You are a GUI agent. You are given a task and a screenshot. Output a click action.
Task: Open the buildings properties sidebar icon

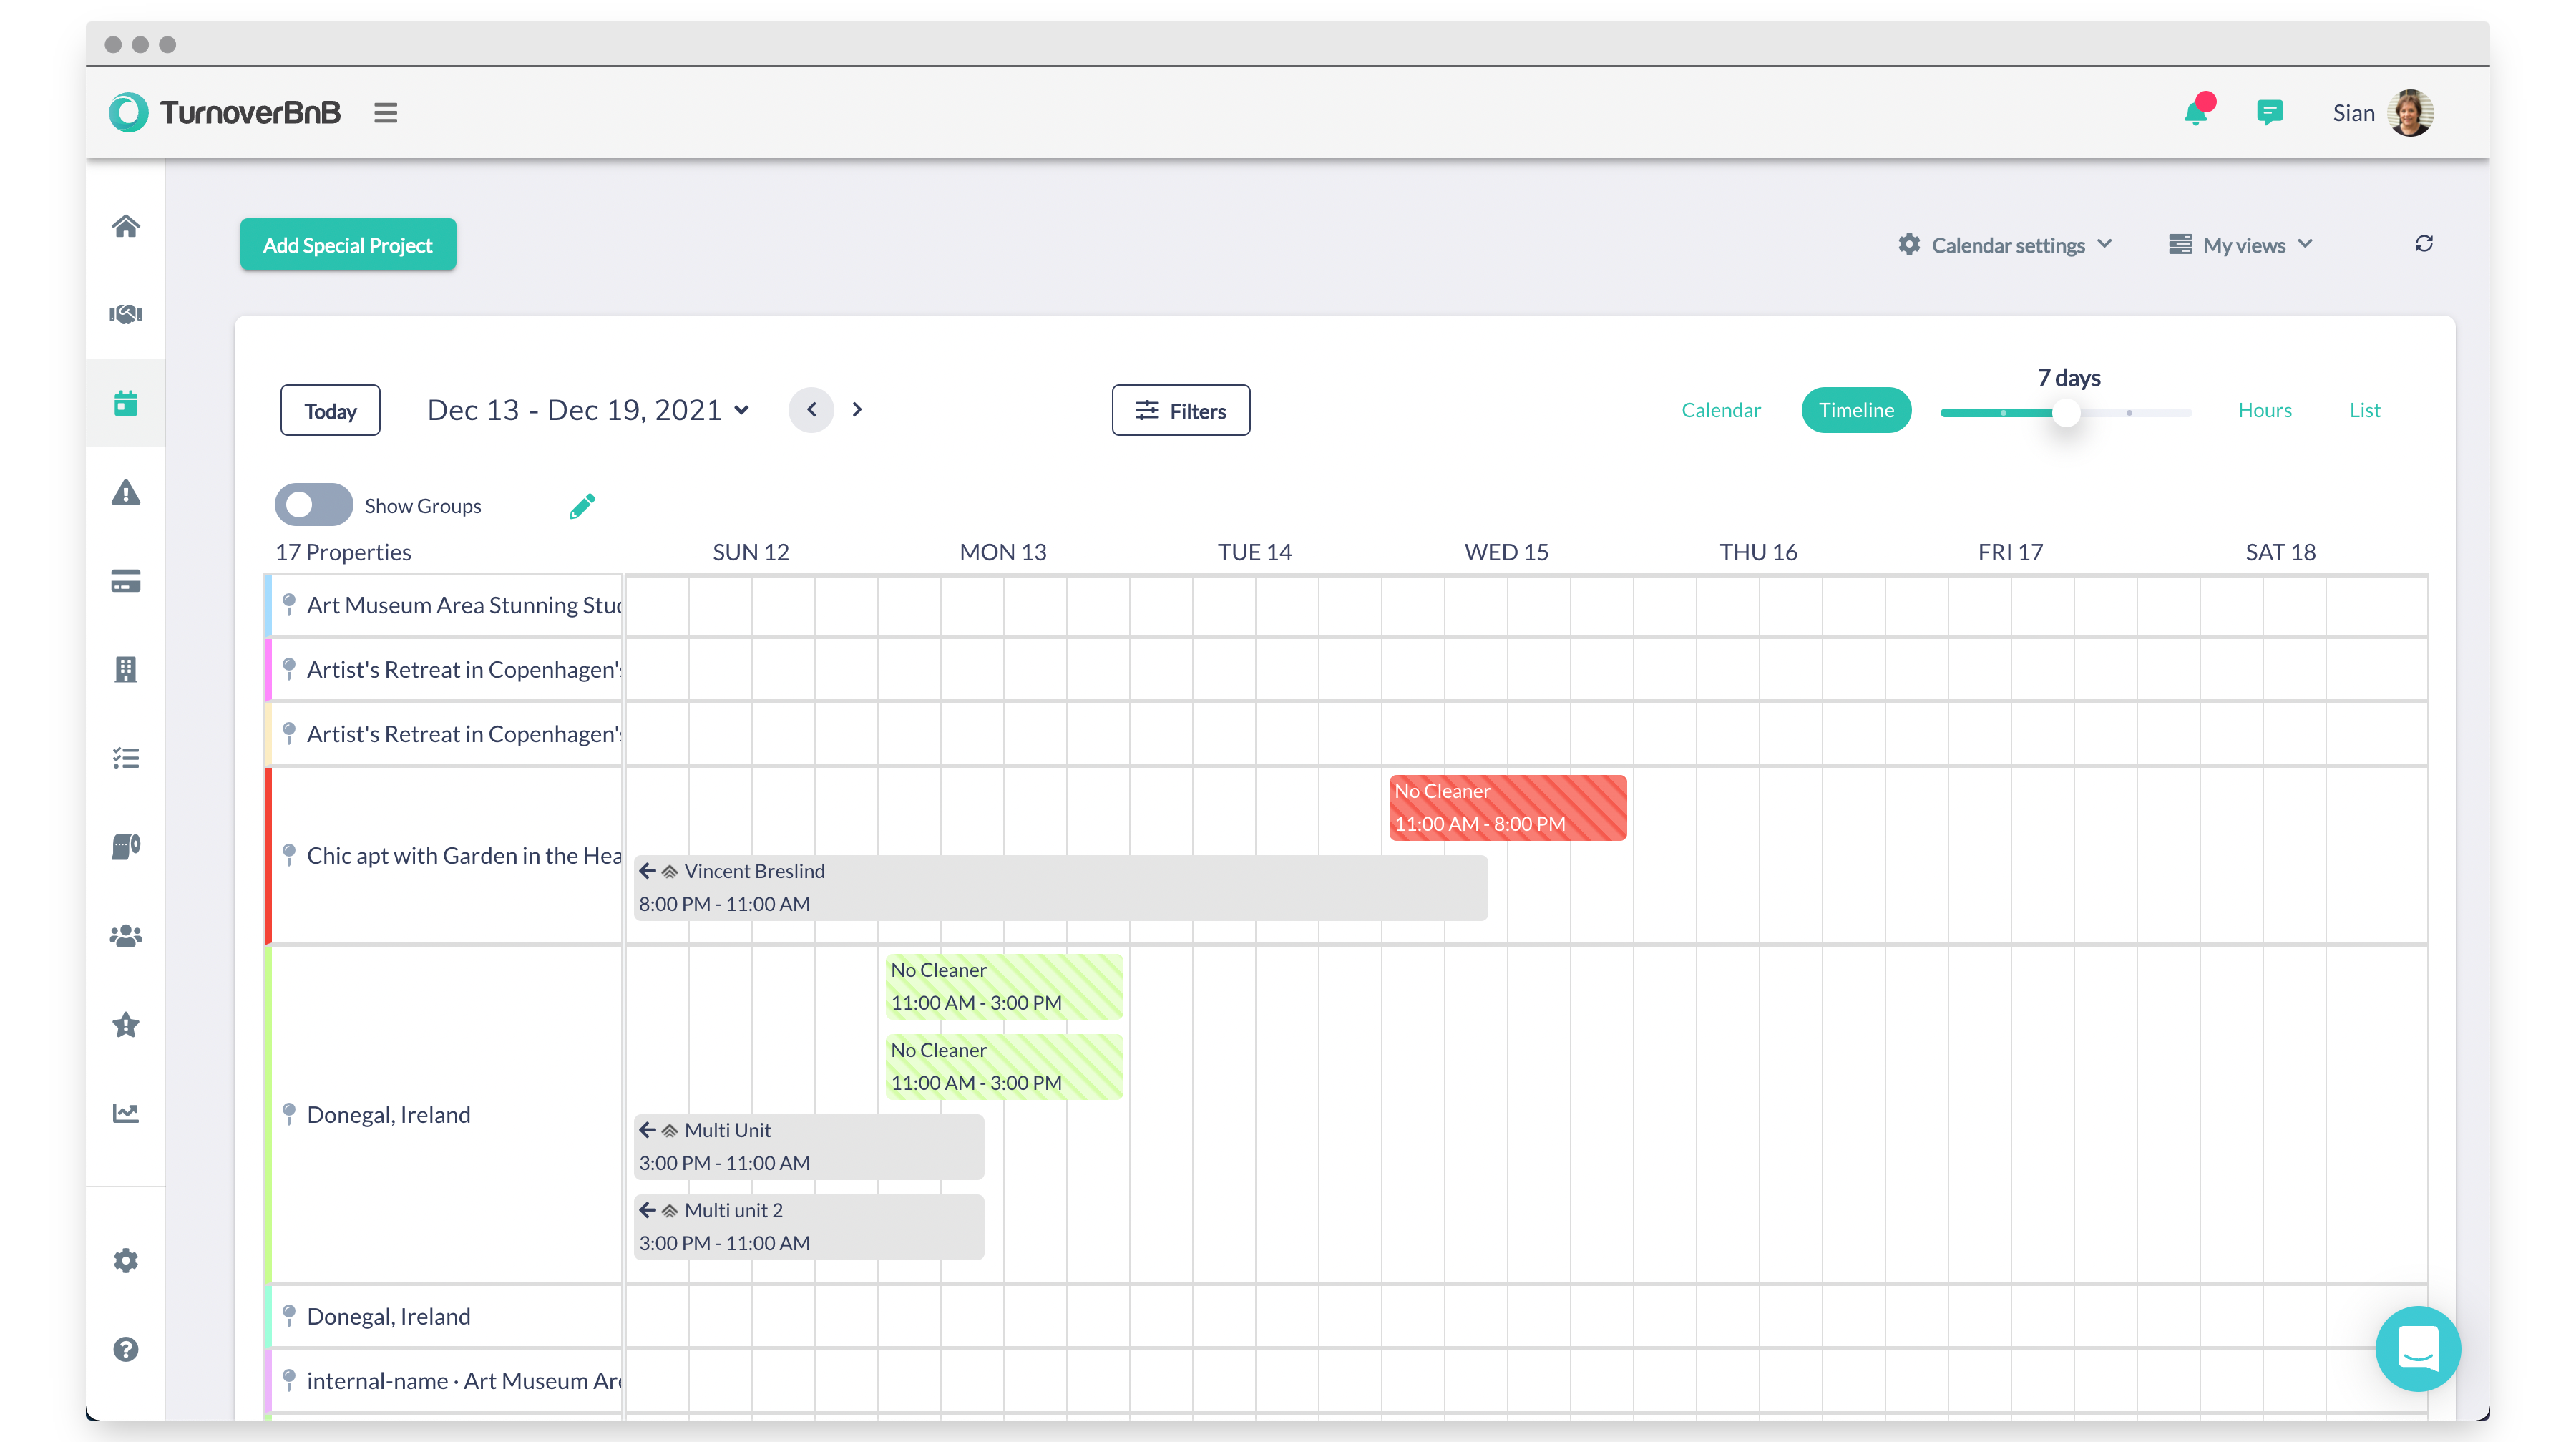[126, 669]
